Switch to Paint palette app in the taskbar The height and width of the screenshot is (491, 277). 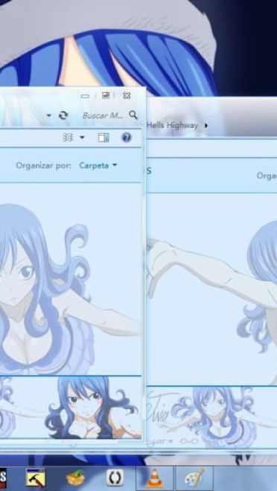click(x=194, y=478)
